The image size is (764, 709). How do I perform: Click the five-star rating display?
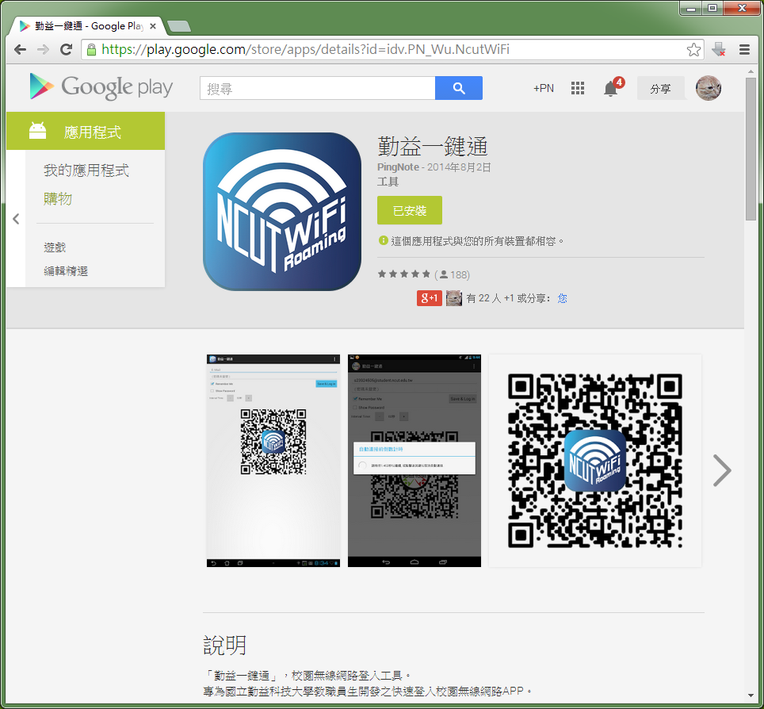coord(404,274)
